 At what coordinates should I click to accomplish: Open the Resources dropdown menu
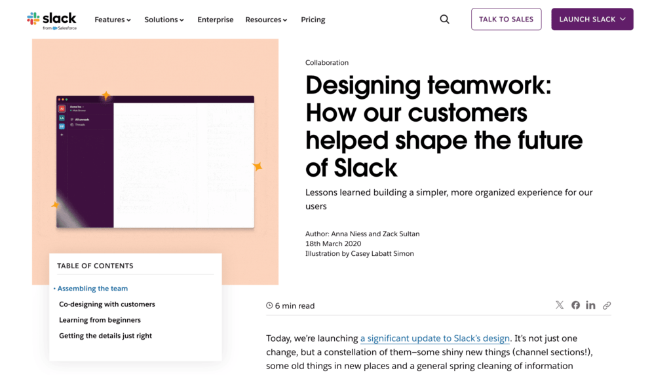pyautogui.click(x=266, y=20)
